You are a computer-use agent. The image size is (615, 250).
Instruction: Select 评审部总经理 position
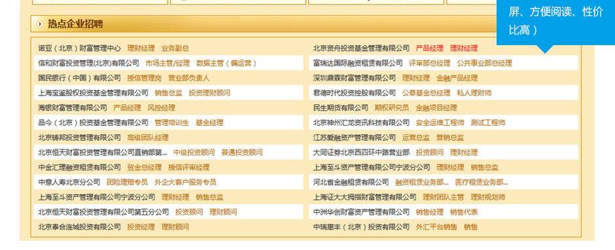pos(429,63)
